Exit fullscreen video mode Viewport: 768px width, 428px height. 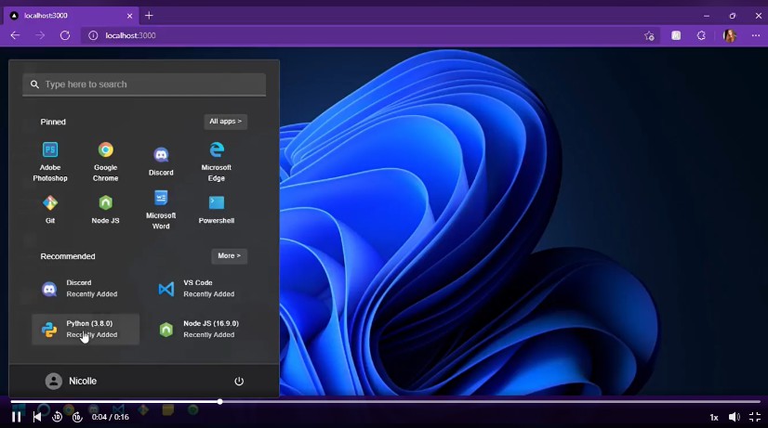pyautogui.click(x=754, y=418)
